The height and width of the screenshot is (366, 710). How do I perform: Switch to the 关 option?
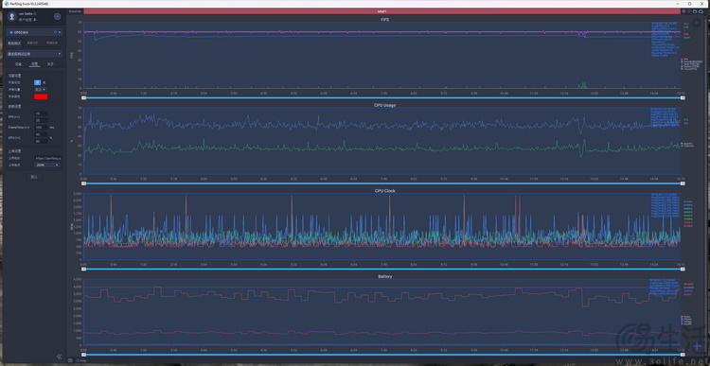click(x=44, y=82)
